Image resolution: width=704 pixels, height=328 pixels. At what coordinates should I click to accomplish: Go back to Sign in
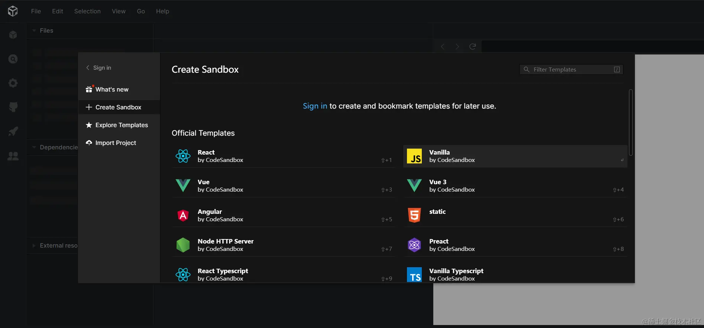click(x=99, y=68)
